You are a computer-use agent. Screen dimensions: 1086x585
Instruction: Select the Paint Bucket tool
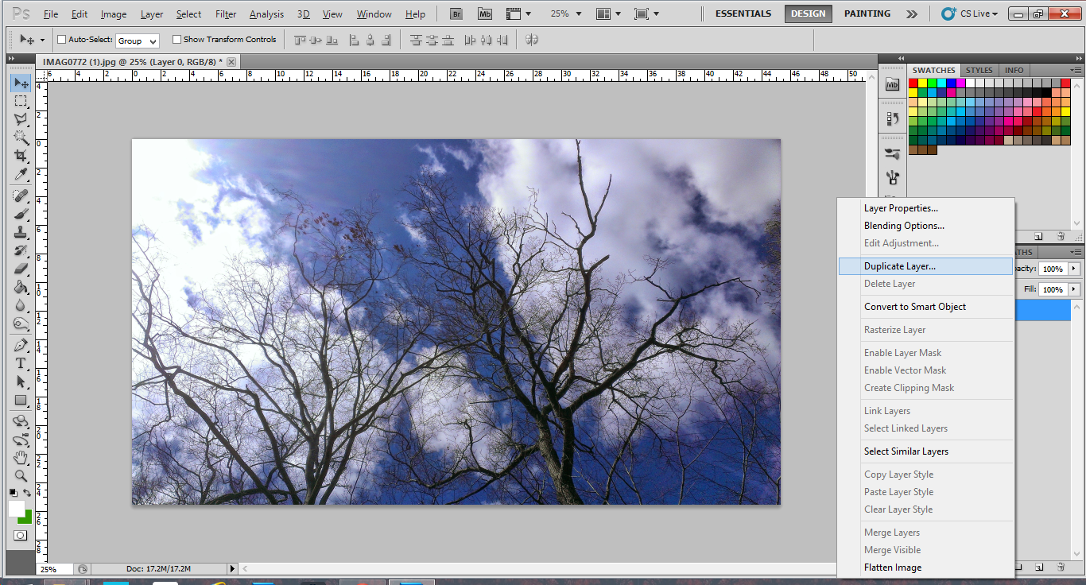click(x=21, y=288)
